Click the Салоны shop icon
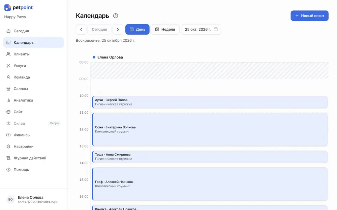337x210 pixels. pos(8,89)
